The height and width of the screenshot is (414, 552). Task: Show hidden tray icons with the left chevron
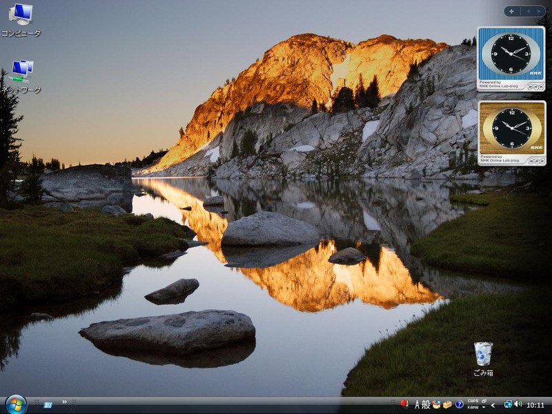(493, 405)
